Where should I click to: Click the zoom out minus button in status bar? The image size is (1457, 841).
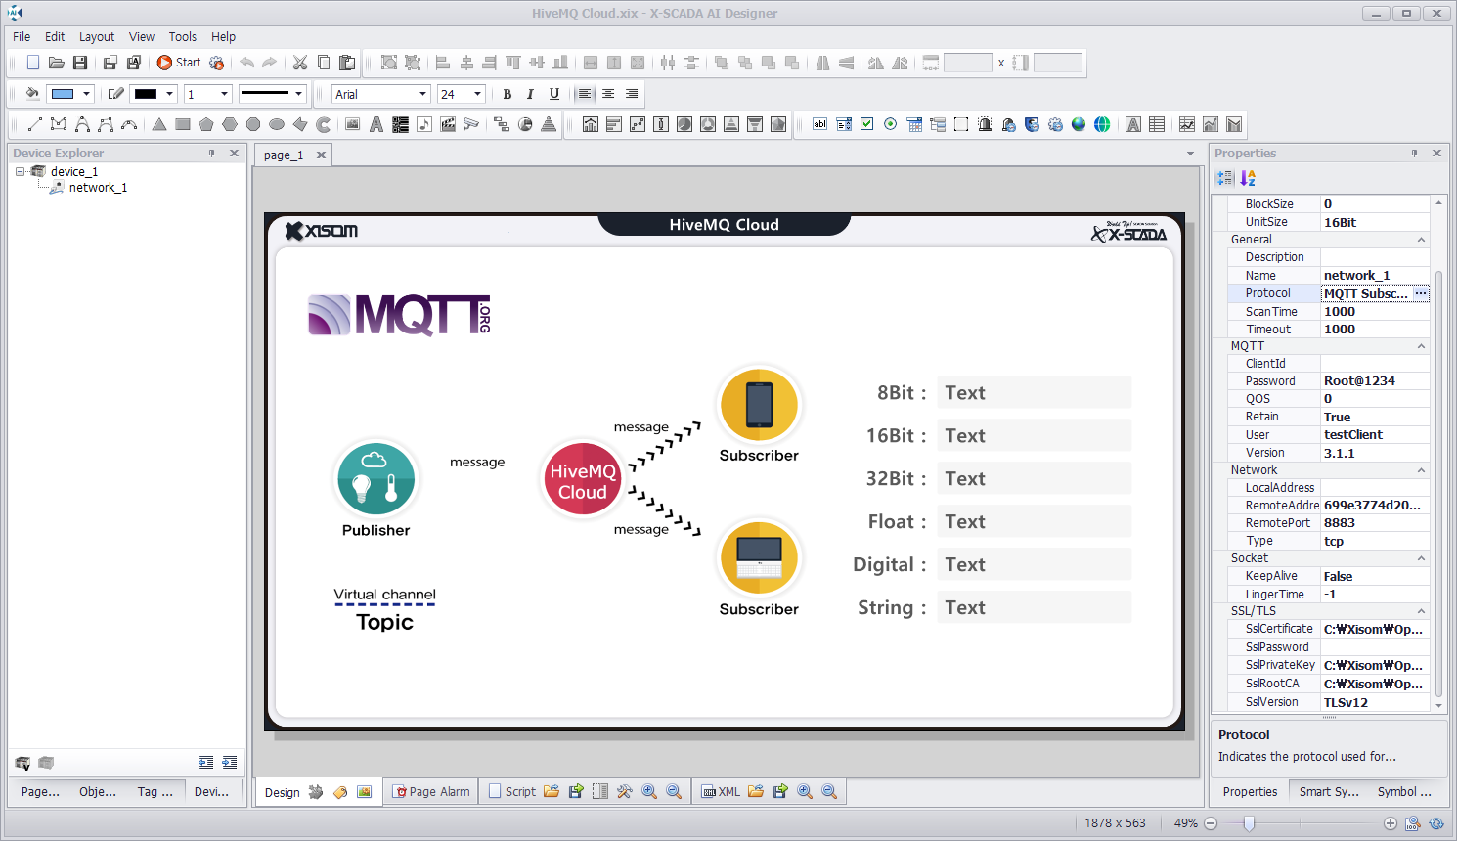(1211, 823)
